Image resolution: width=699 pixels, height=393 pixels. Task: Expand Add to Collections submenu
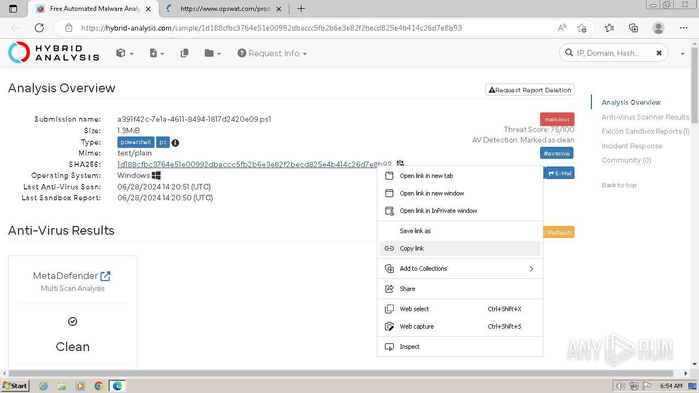coord(460,269)
